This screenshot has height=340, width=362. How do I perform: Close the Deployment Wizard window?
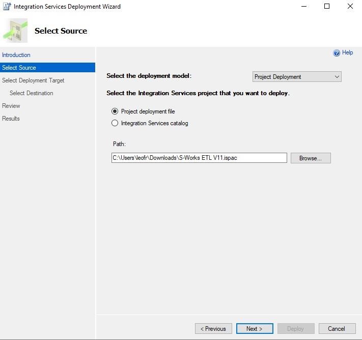[x=350, y=6]
